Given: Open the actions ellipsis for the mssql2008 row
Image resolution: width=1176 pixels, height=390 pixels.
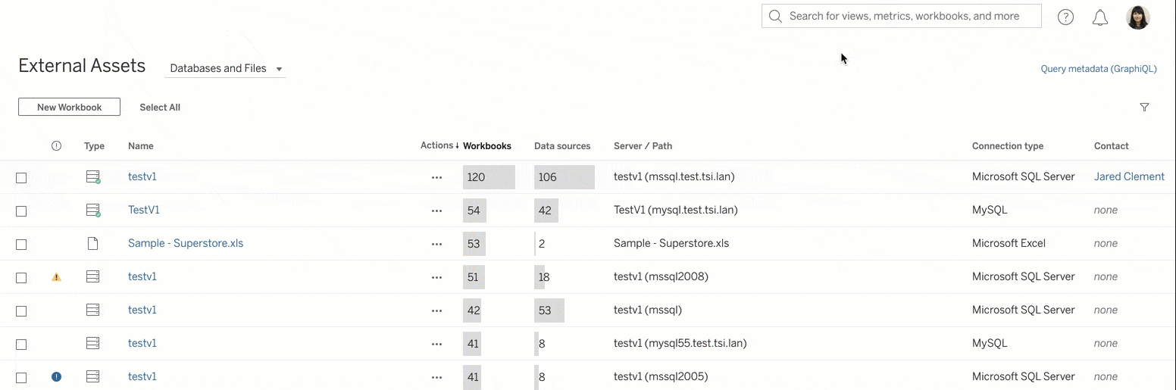Looking at the screenshot, I should pos(436,277).
